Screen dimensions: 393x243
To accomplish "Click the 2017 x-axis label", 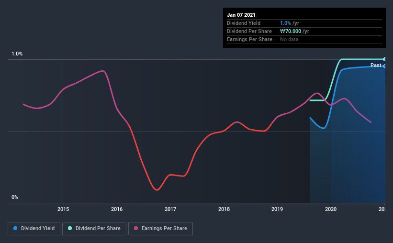I will [x=170, y=209].
